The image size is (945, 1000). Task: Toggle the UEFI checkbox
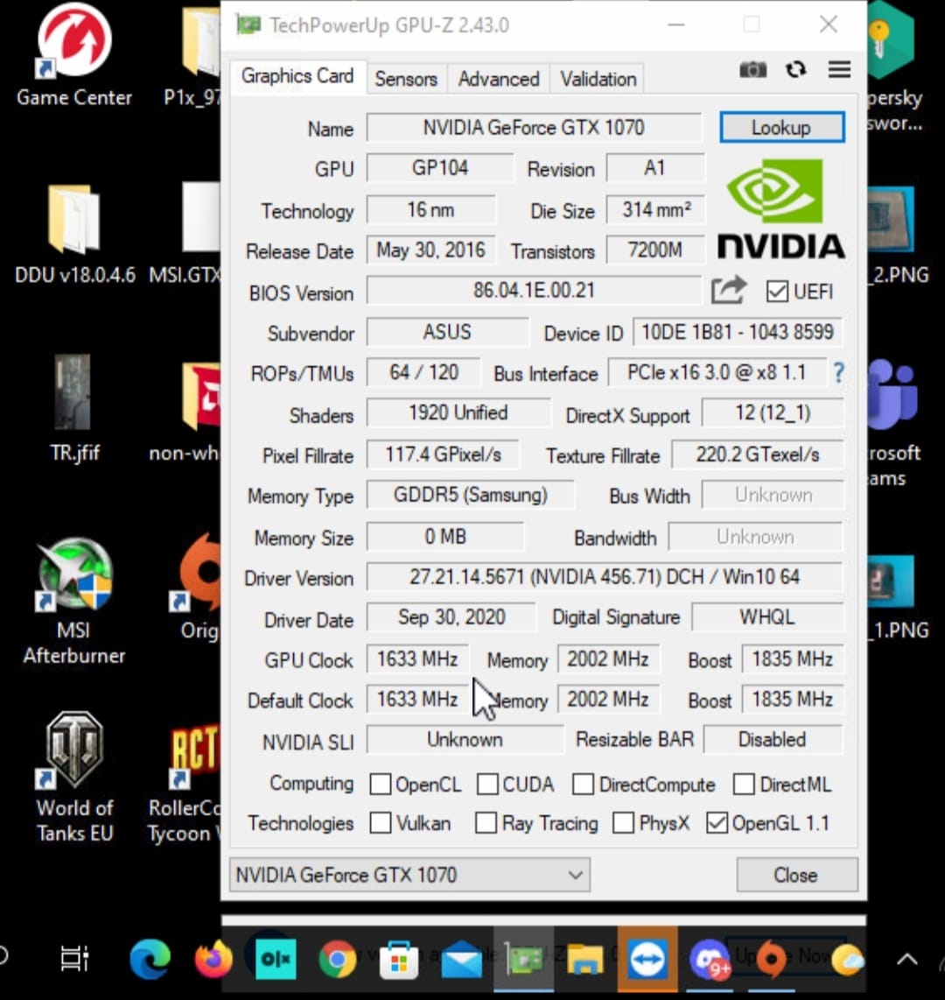coord(777,292)
